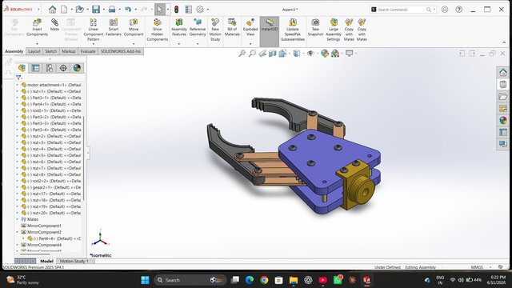512x288 pixels.
Task: Expand rod2<1> component
Action: 18,110
